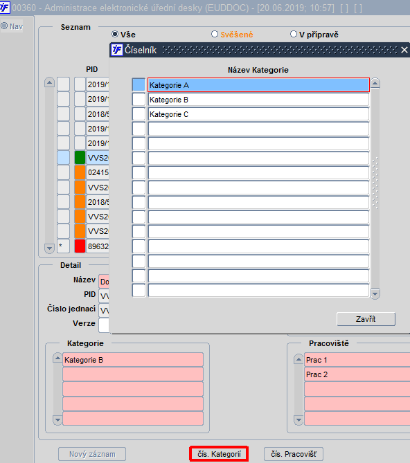Select the Svěšené radio button
410x463 pixels.
click(x=215, y=34)
